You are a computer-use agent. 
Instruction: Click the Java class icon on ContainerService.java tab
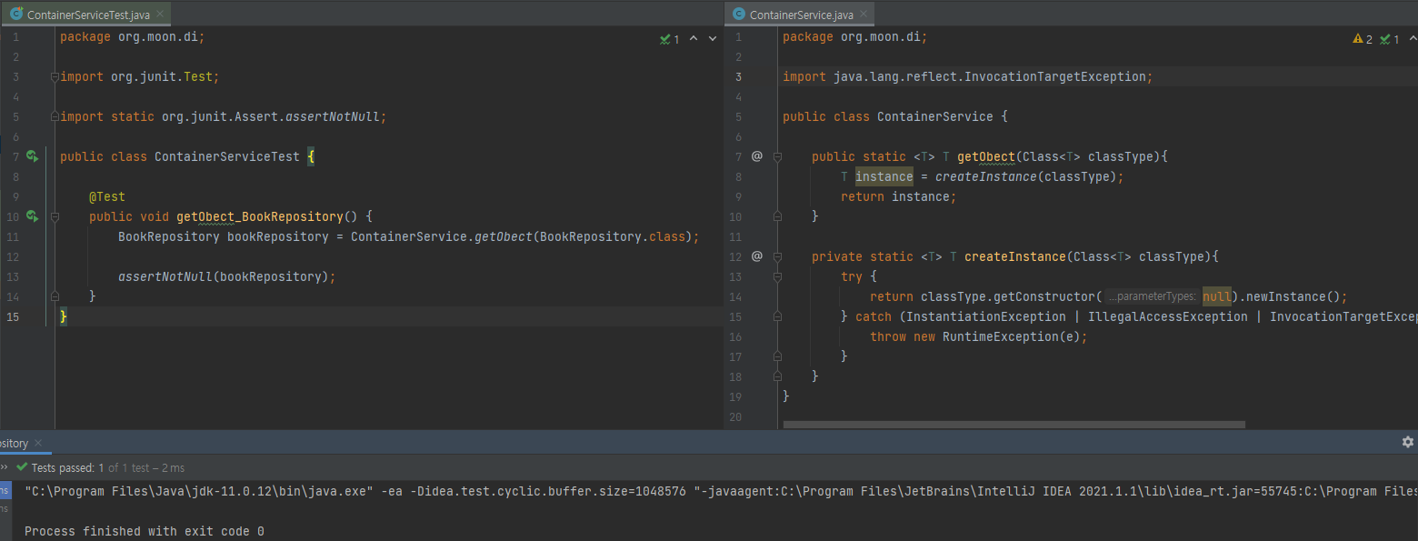738,15
